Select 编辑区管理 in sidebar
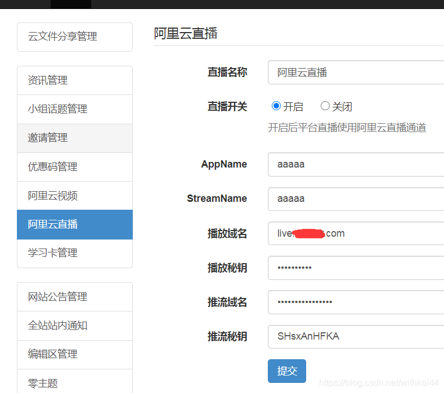 coord(75,355)
